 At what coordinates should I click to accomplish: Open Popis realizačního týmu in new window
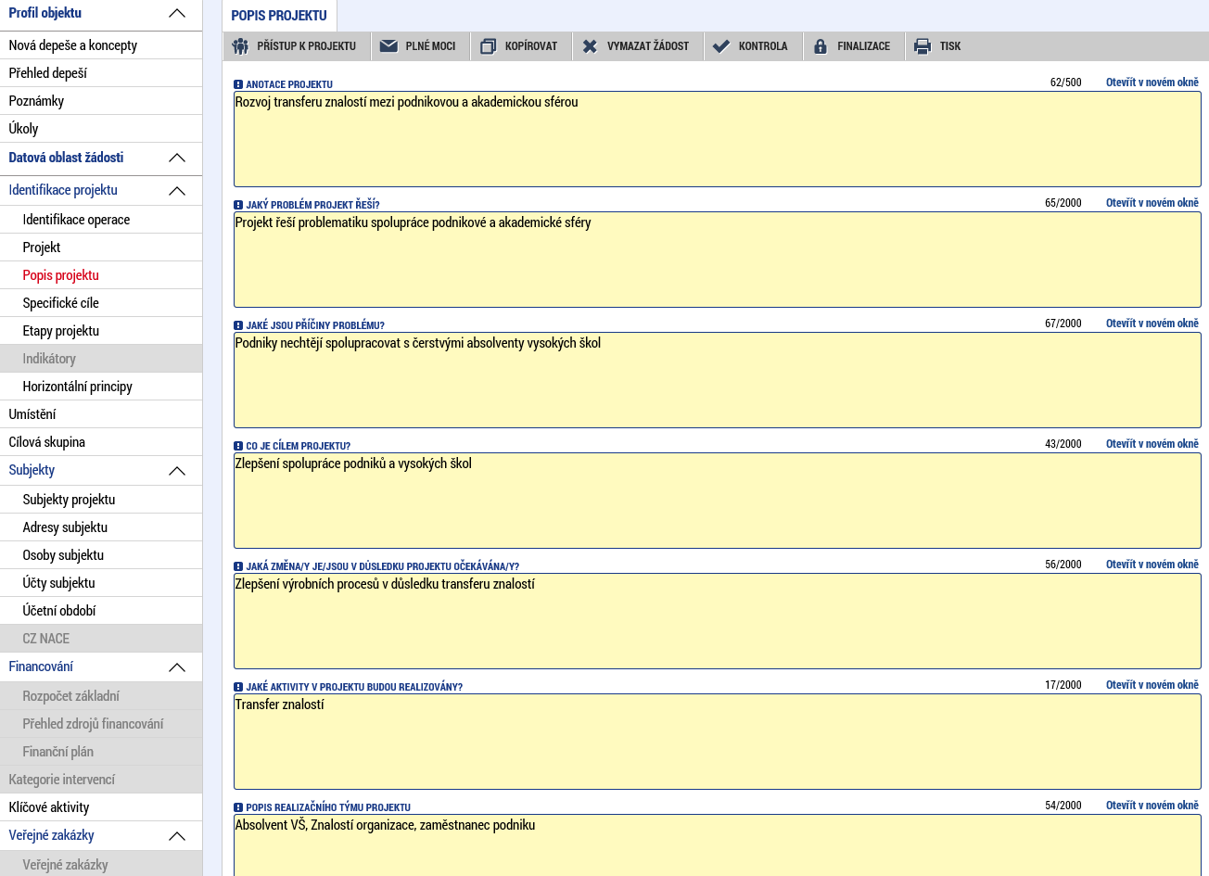[1152, 806]
